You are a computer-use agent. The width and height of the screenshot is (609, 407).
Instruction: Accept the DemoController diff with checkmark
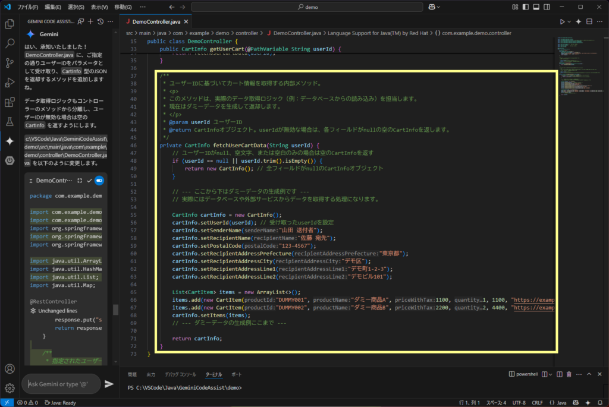89,181
